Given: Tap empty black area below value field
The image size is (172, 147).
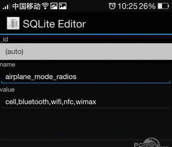Looking at the screenshot, I should [86, 124].
